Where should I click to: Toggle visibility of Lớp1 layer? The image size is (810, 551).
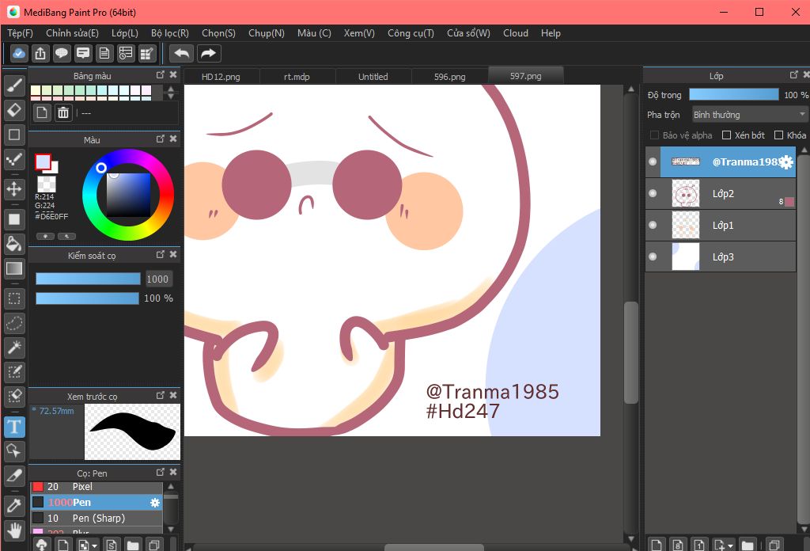653,225
